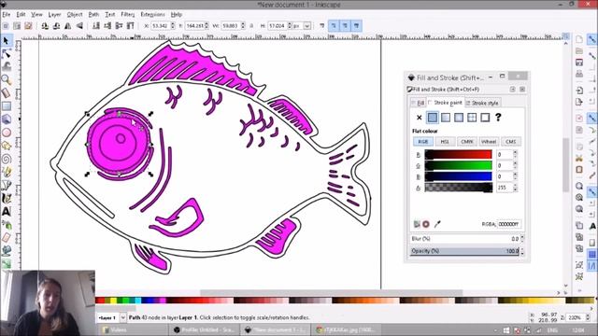Open the Filters menu

click(x=128, y=15)
